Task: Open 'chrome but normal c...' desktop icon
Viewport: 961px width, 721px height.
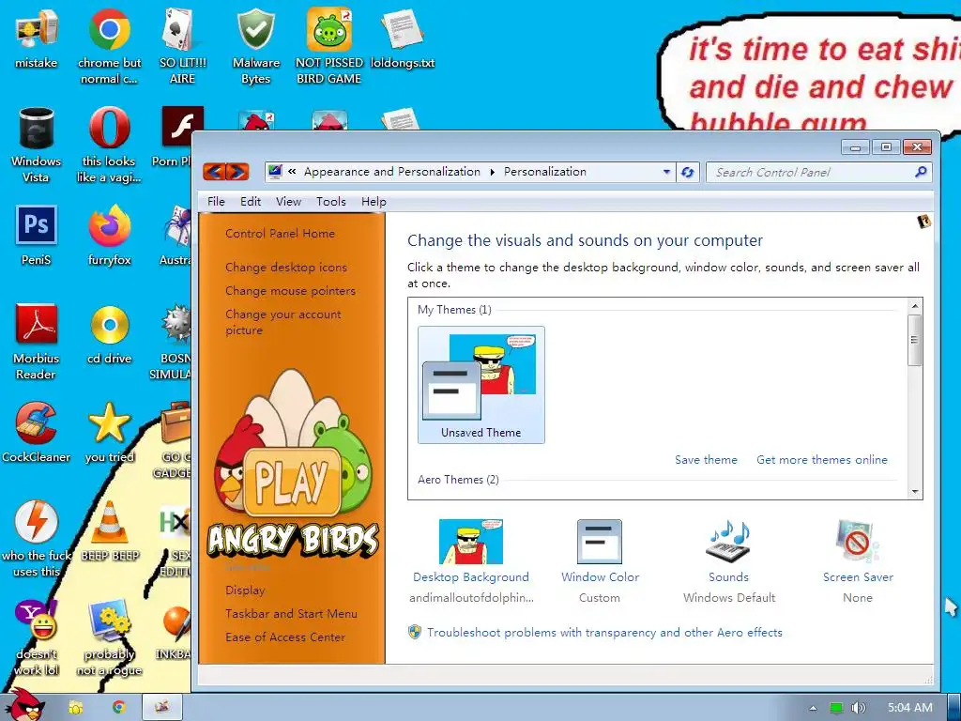Action: pos(109,47)
